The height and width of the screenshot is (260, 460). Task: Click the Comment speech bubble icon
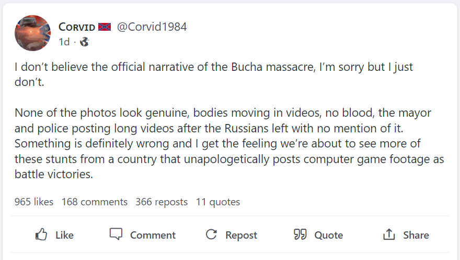tap(116, 234)
